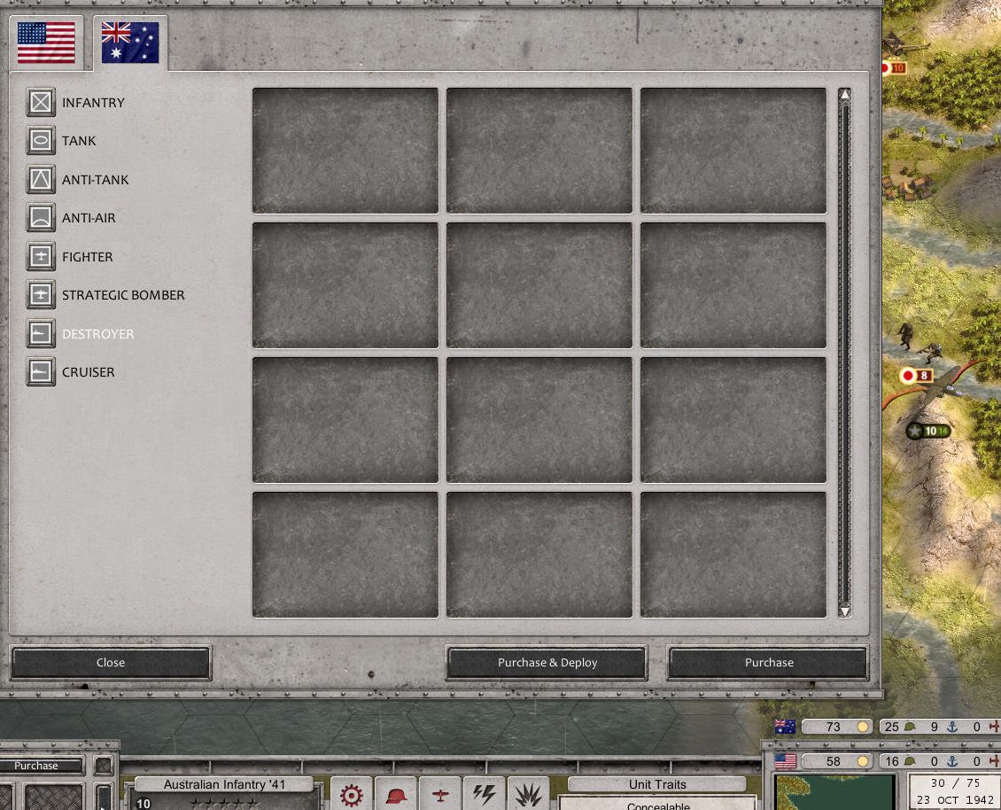
Task: Select the Anti-Air category icon
Action: pos(41,218)
